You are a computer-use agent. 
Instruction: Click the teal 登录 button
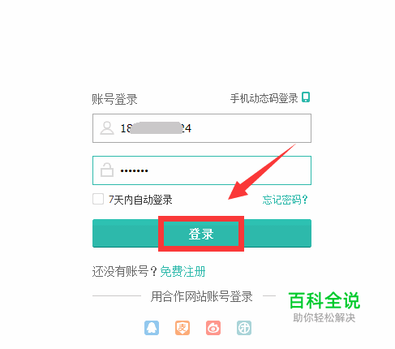[x=202, y=233]
